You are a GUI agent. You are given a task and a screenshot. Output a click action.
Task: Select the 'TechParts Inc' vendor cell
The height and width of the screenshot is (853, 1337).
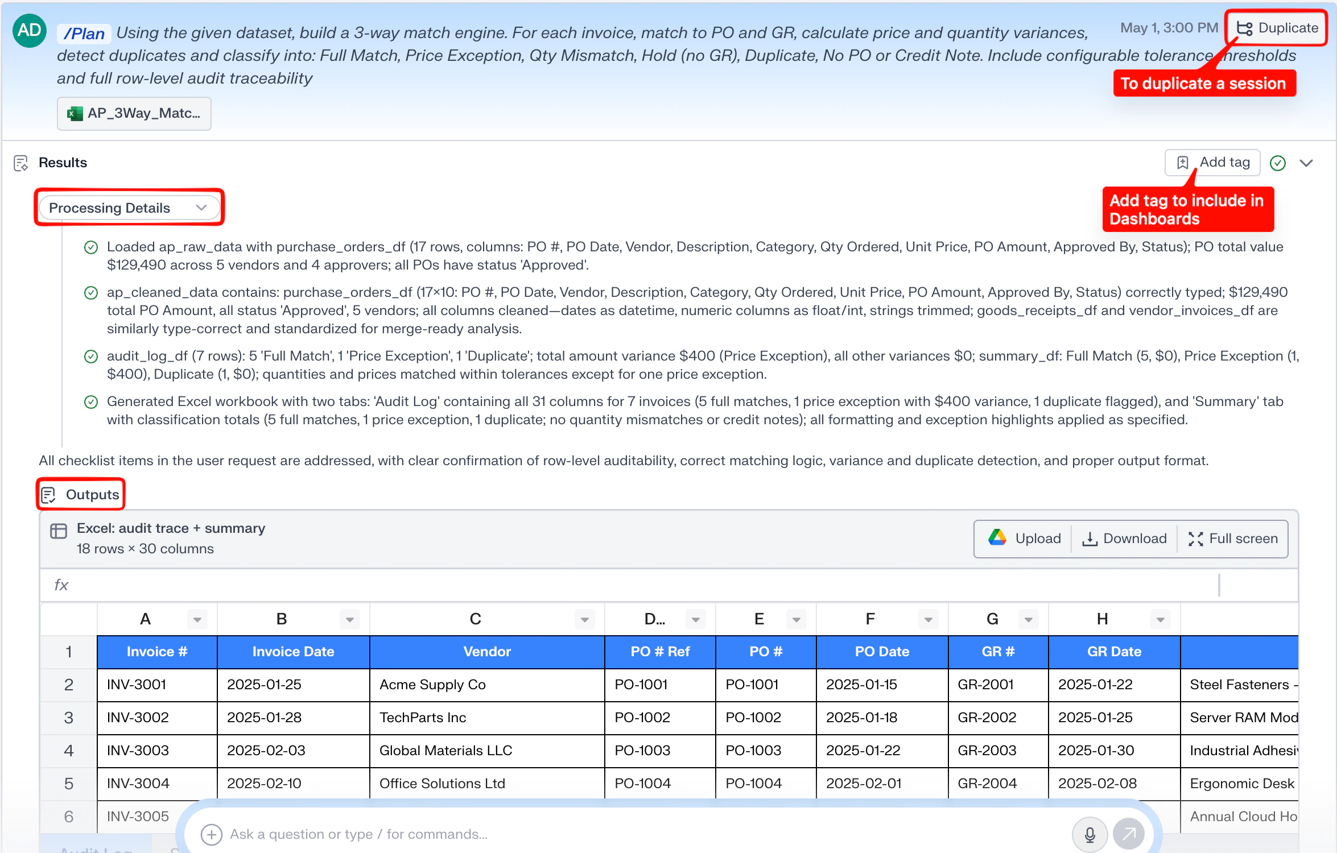coord(487,718)
